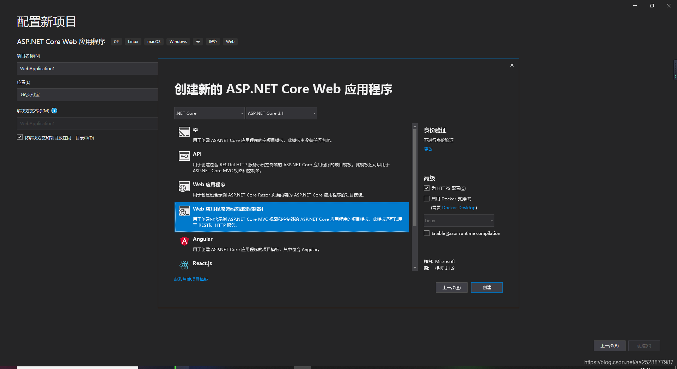Click the Web tag

point(230,42)
